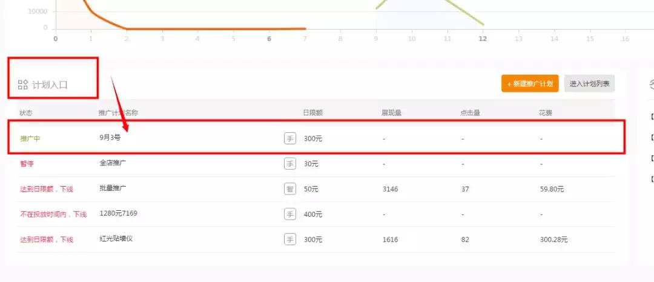Image resolution: width=654 pixels, height=282 pixels.
Task: Click the 手 icon in 9月3号 row
Action: (x=290, y=138)
